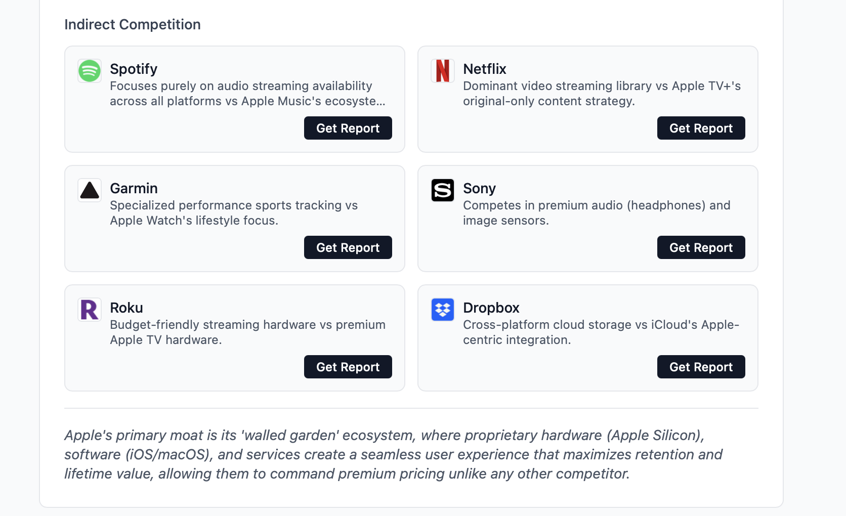Click the Dropbox company name

491,308
